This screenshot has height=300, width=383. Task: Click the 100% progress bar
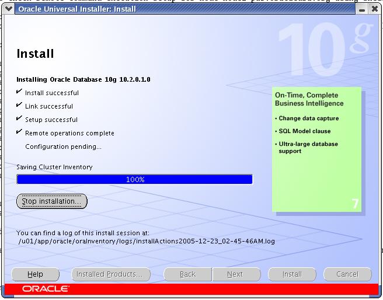135,179
